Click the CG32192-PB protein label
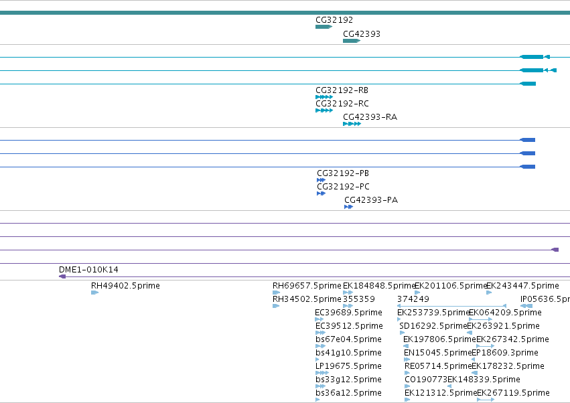This screenshot has height=403, width=570. pos(343,173)
